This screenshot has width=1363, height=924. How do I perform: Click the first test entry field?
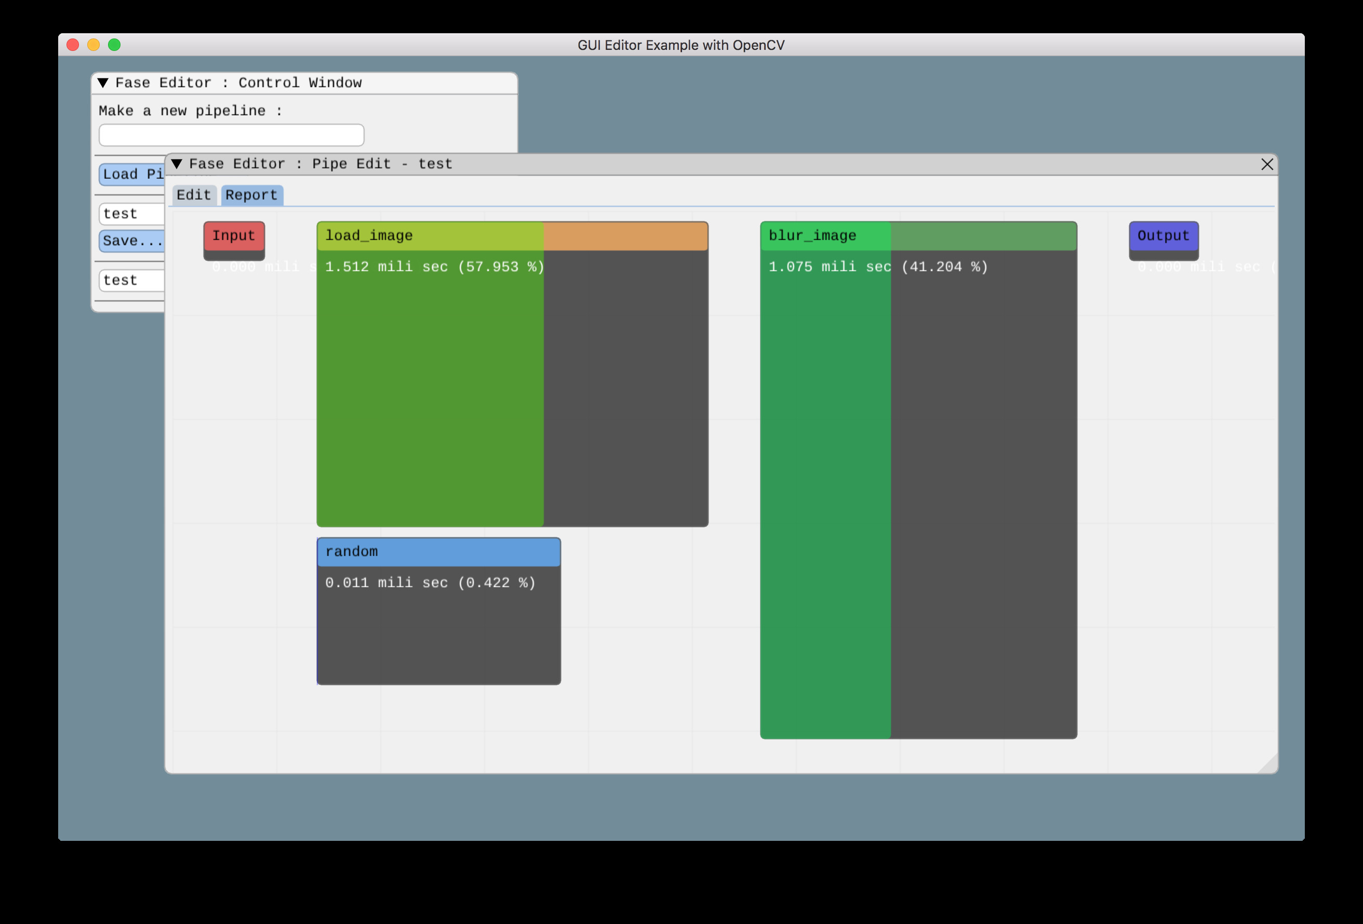point(132,214)
